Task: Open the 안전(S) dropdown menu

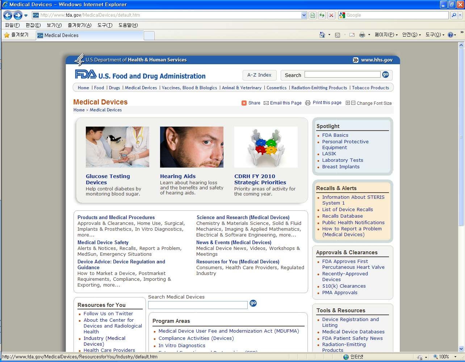Action: coord(411,35)
